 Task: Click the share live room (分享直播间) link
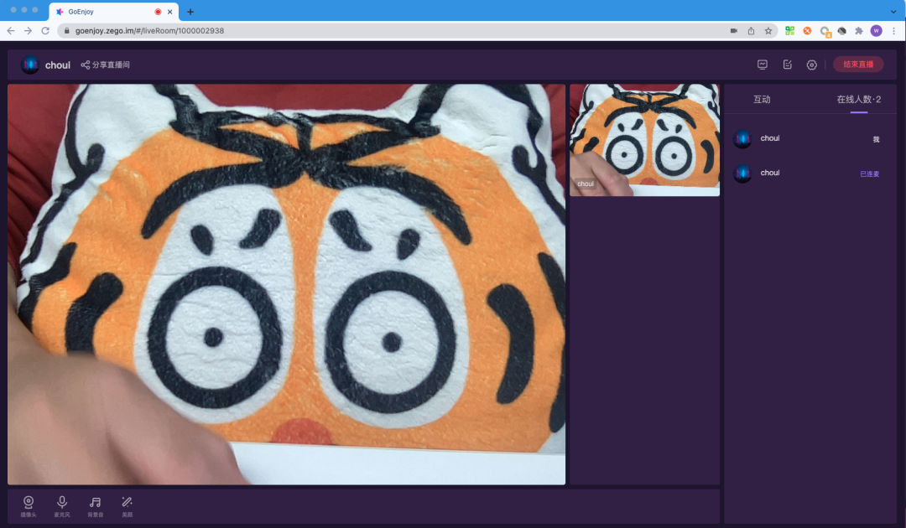106,65
